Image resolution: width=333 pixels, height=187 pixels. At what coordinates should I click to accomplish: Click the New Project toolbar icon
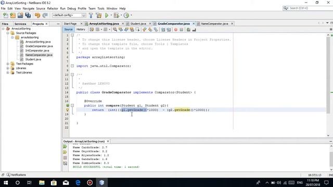pyautogui.click(x=12, y=15)
